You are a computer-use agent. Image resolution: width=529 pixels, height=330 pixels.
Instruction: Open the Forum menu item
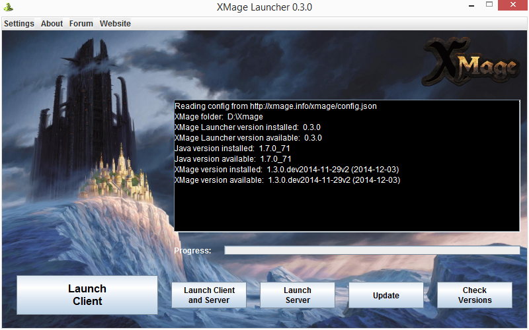coord(81,24)
